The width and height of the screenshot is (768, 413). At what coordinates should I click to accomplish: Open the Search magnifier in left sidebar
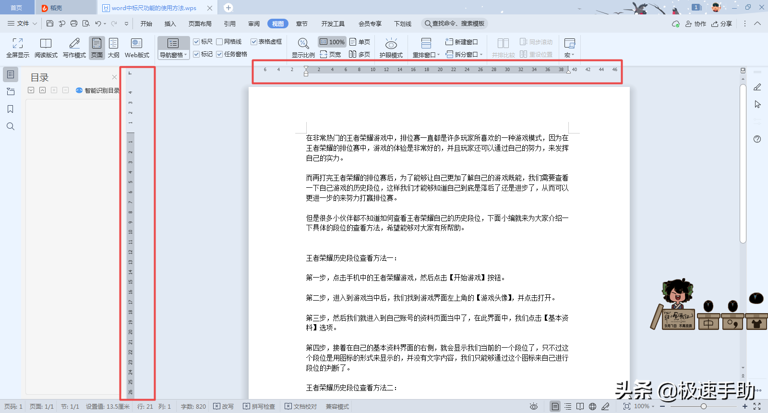[x=11, y=126]
